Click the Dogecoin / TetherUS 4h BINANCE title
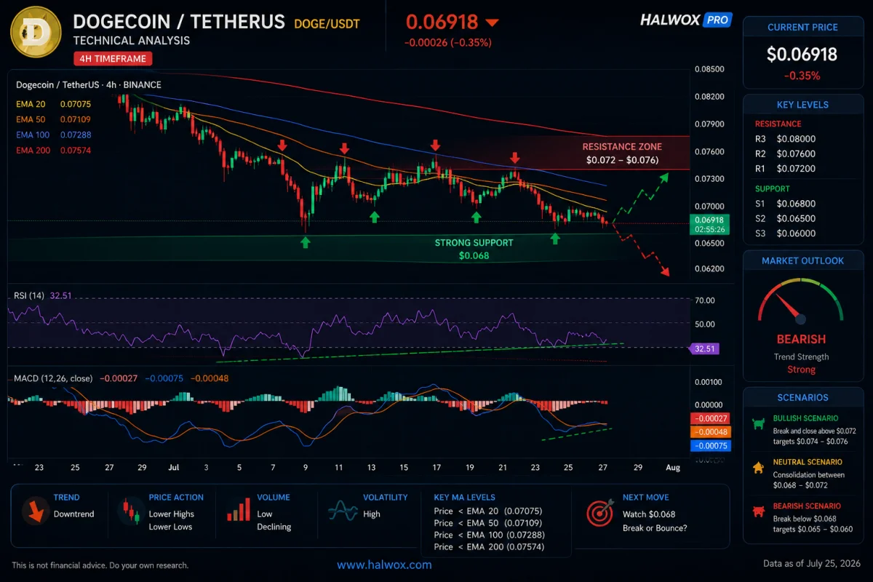This screenshot has height=582, width=873. click(x=88, y=84)
